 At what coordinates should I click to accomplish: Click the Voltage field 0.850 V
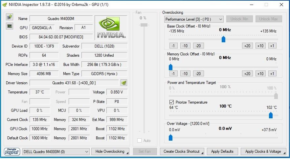[x=117, y=92]
